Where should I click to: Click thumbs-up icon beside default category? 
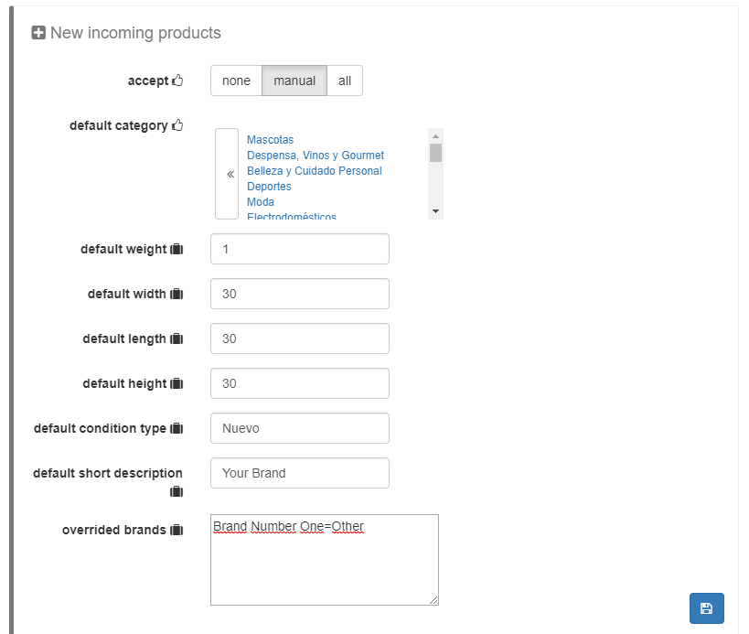pyautogui.click(x=177, y=125)
